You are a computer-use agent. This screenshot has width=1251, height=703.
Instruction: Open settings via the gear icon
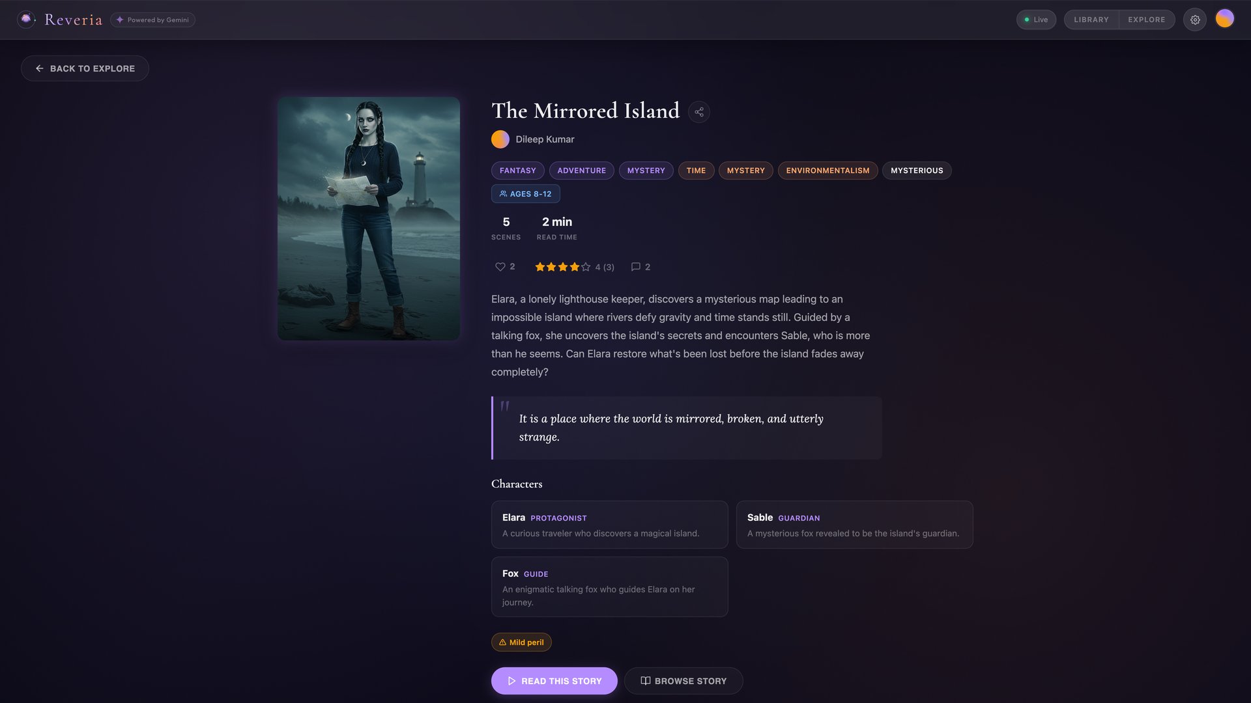click(1195, 20)
